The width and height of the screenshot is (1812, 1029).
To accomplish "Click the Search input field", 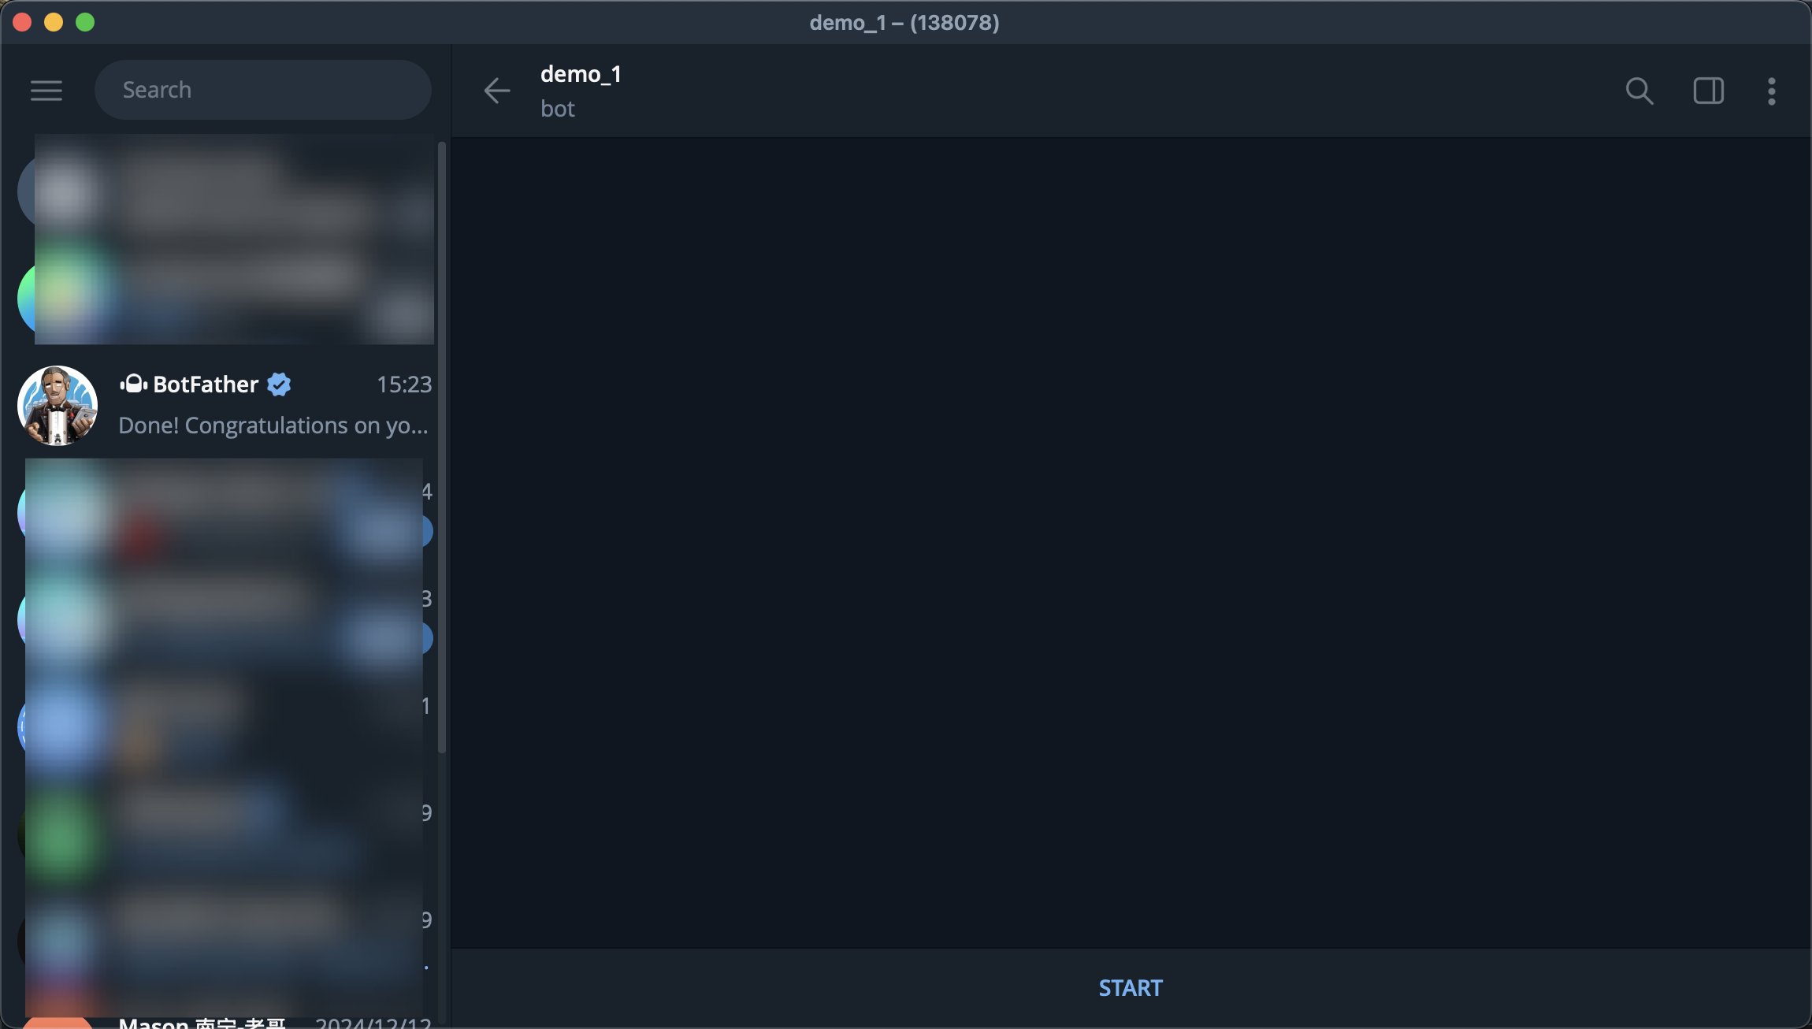I will pyautogui.click(x=263, y=90).
